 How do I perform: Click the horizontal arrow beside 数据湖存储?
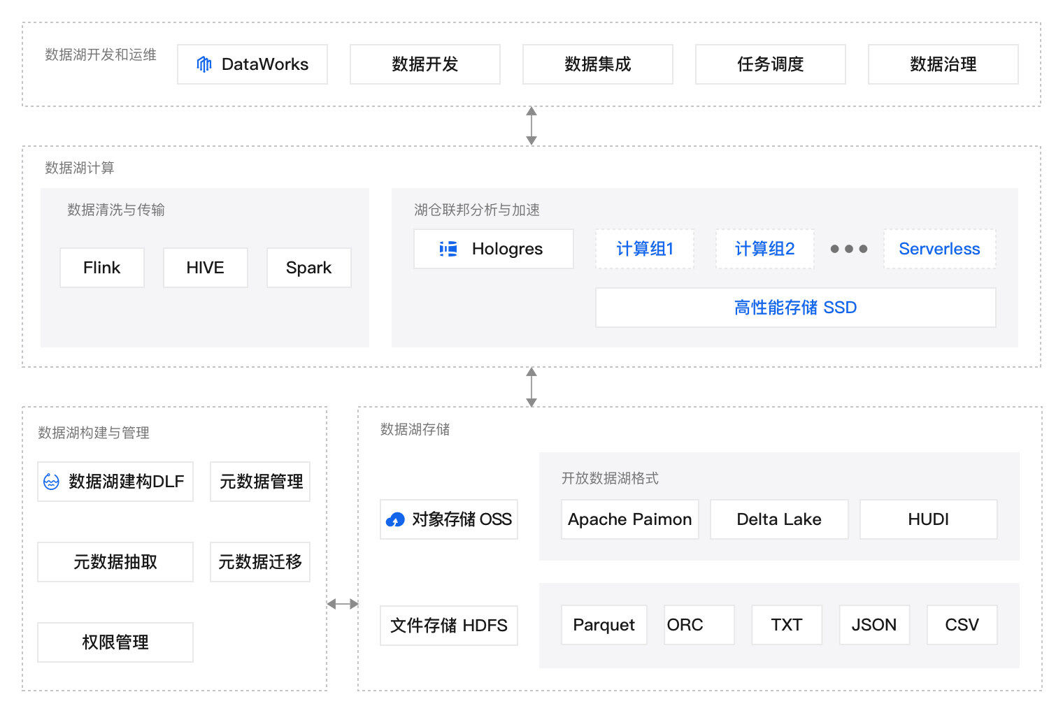tap(343, 604)
